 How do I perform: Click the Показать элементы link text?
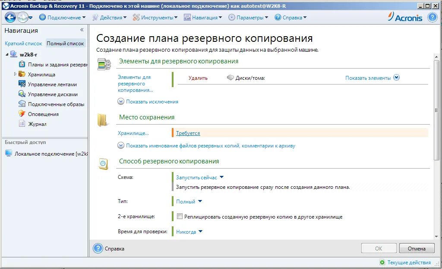pyautogui.click(x=368, y=78)
